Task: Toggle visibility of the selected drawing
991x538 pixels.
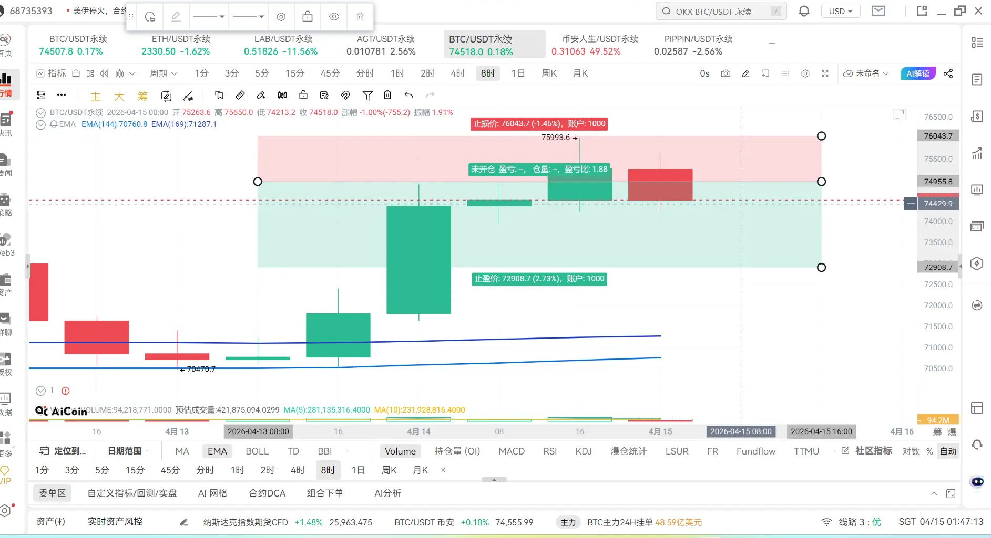Action: pyautogui.click(x=334, y=17)
